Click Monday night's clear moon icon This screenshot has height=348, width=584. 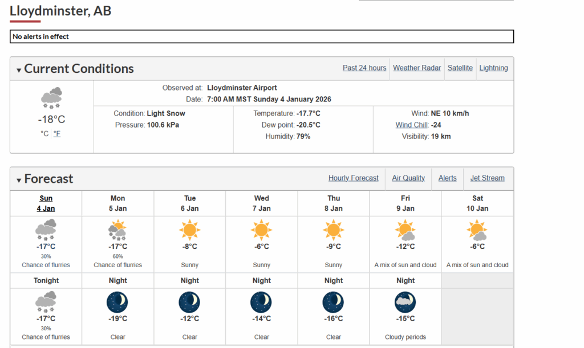pos(117,302)
